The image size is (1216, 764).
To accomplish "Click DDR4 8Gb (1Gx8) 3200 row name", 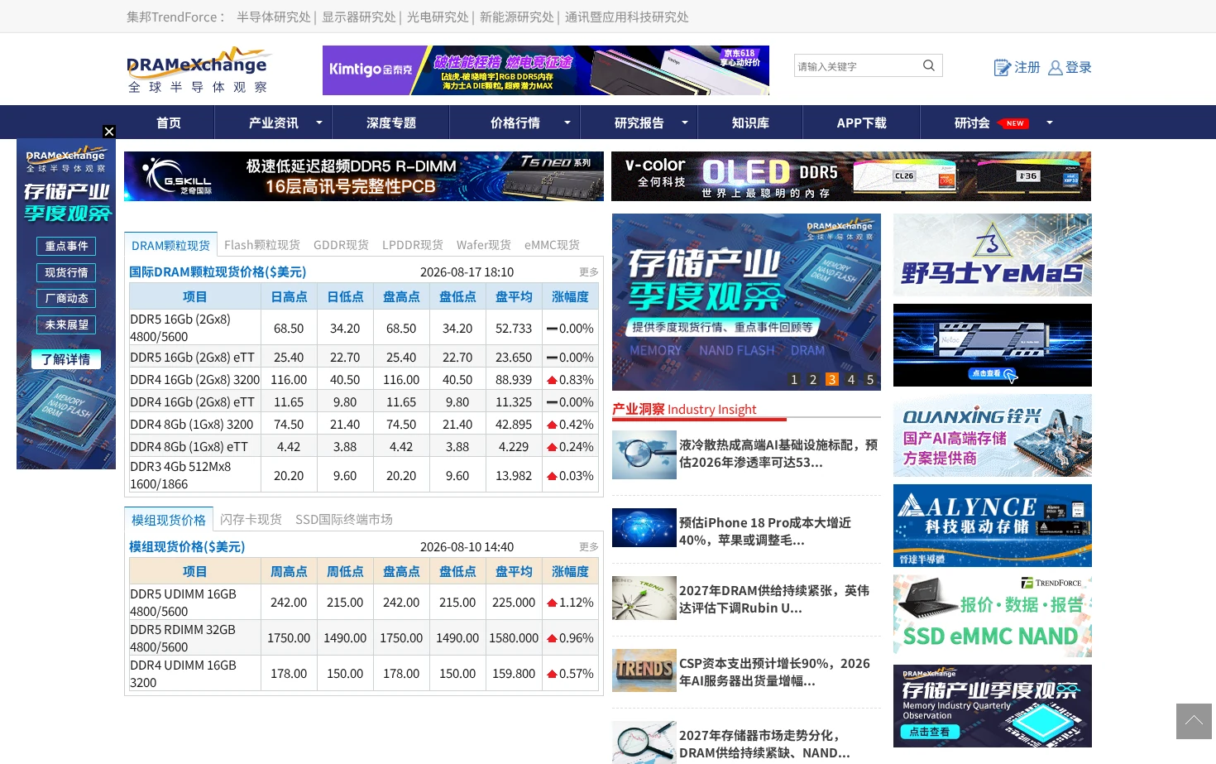I will [x=192, y=425].
